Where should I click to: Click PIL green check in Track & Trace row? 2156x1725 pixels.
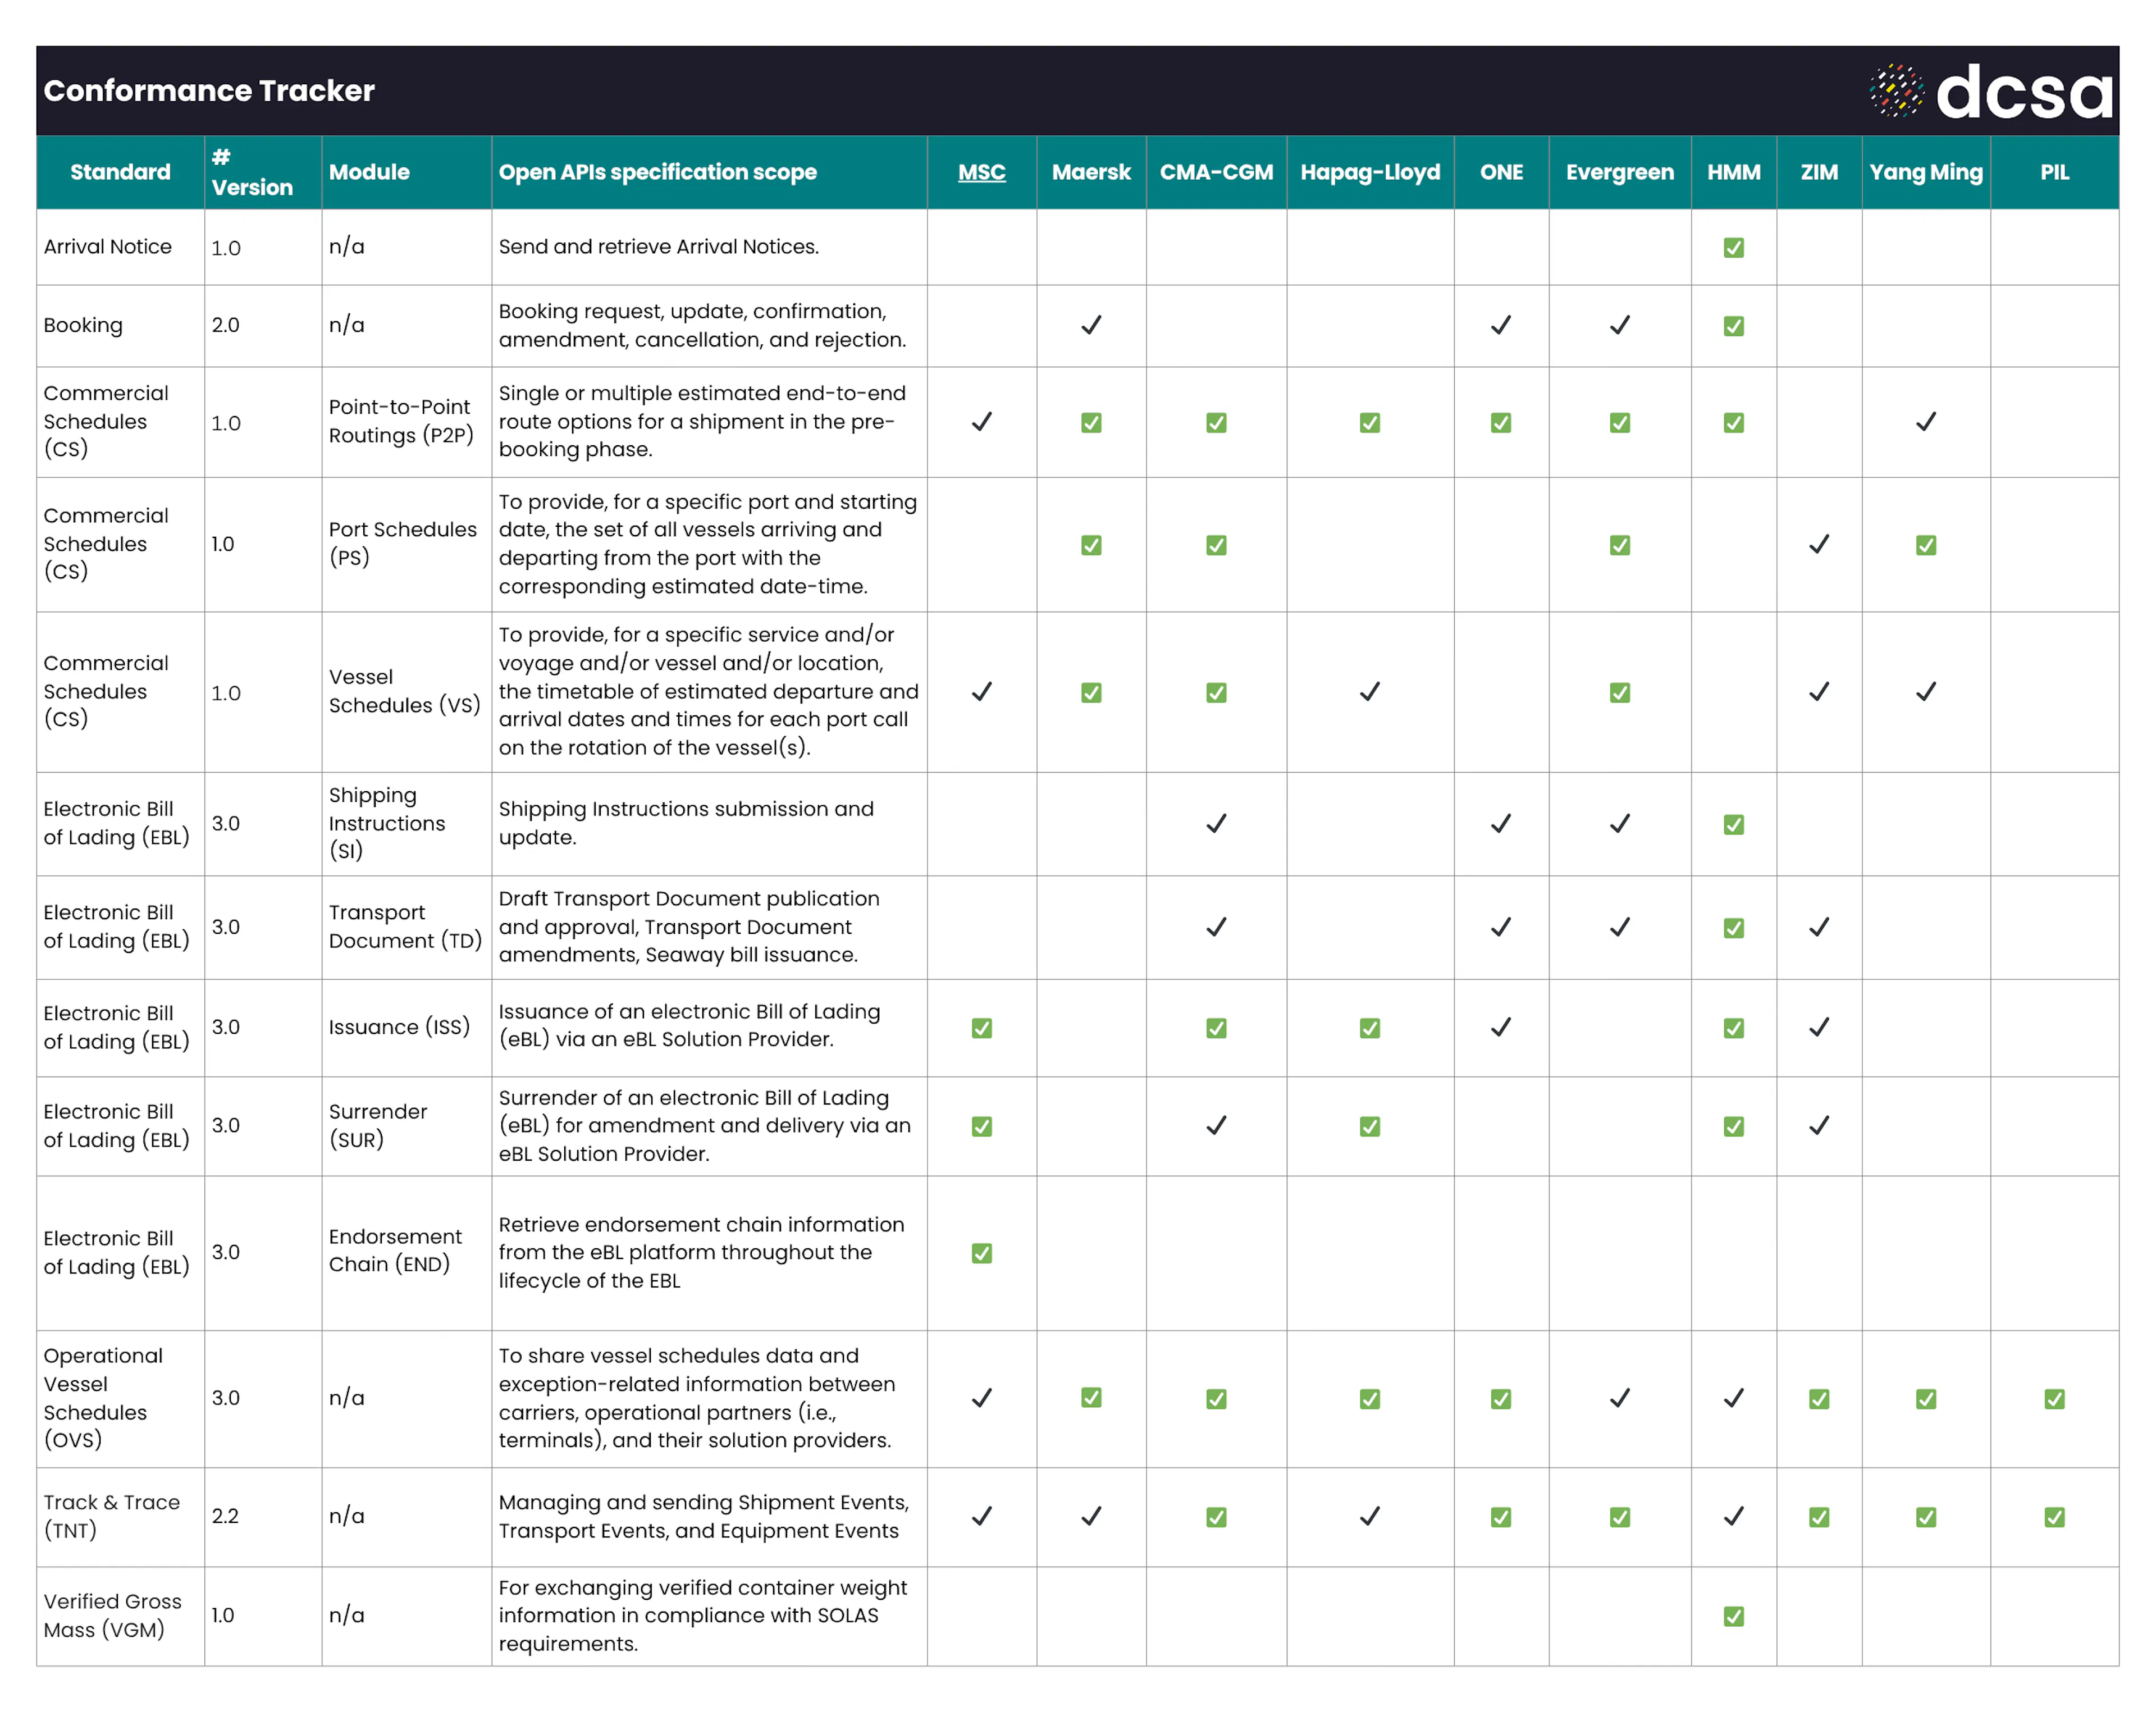2054,1516
